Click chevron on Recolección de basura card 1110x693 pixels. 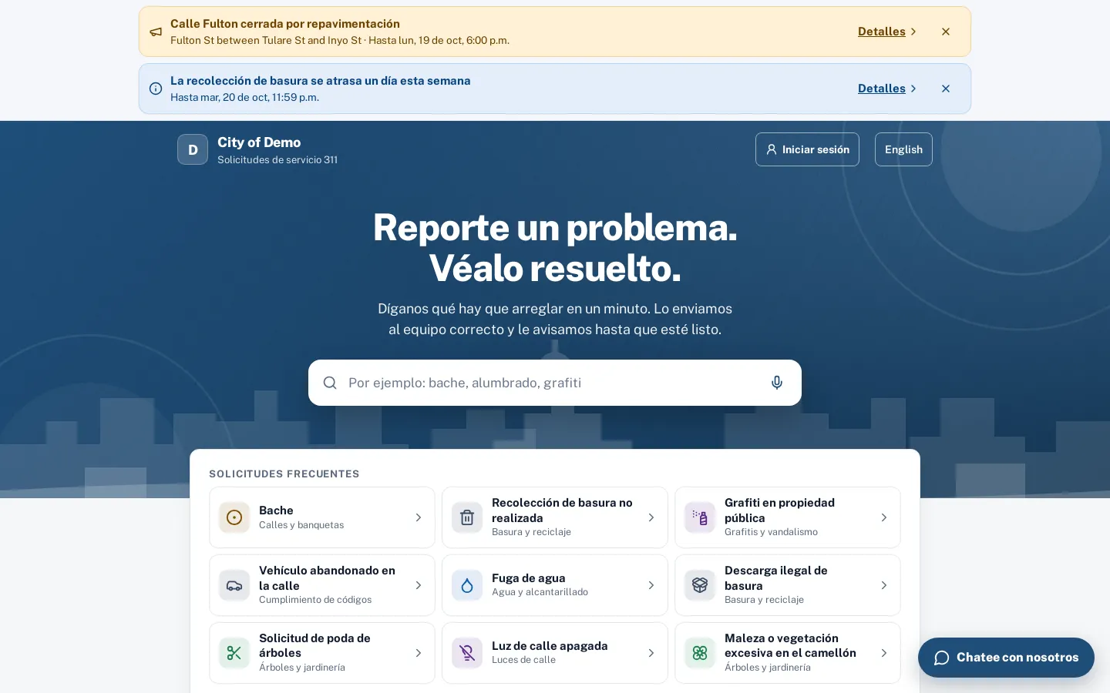click(x=651, y=517)
